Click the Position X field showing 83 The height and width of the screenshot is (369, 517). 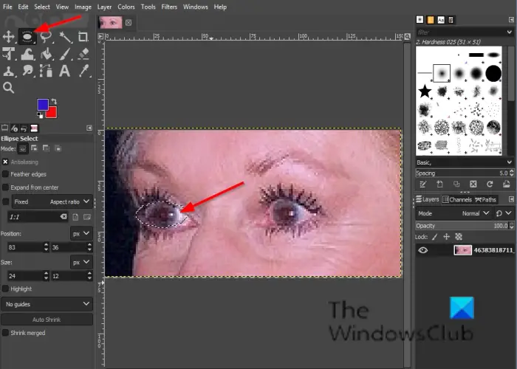[x=25, y=247]
